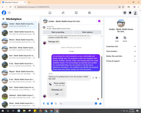Image resolution: width=141 pixels, height=113 pixels.
Task: Expand the Privacy & support section
Action: (121, 61)
